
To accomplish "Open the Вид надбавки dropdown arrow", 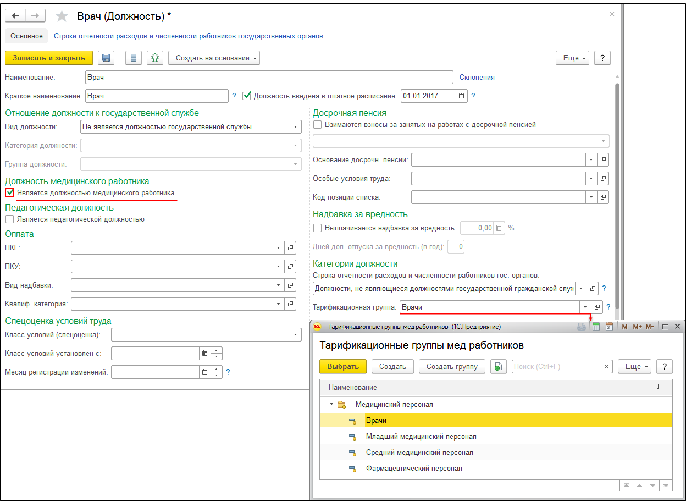I will [279, 285].
